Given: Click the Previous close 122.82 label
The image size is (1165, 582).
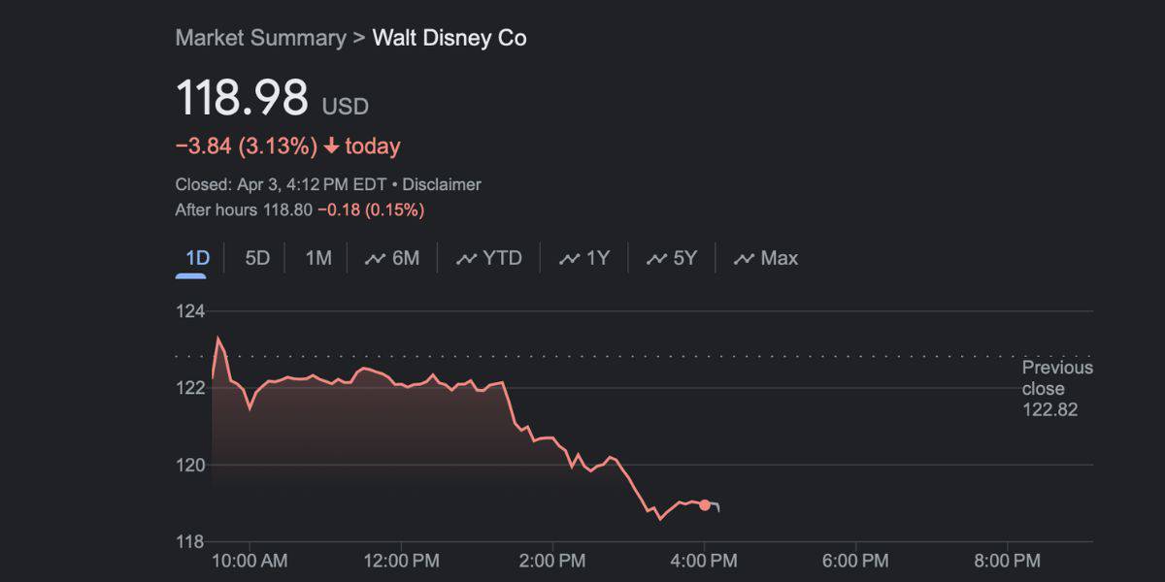Looking at the screenshot, I should pyautogui.click(x=1056, y=388).
